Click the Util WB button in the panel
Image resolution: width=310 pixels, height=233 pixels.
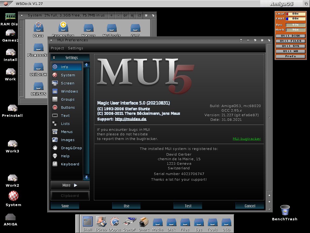(x=290, y=51)
